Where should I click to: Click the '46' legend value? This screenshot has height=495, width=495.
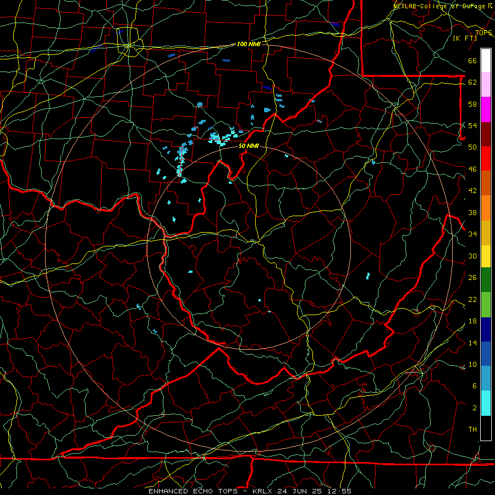point(472,169)
